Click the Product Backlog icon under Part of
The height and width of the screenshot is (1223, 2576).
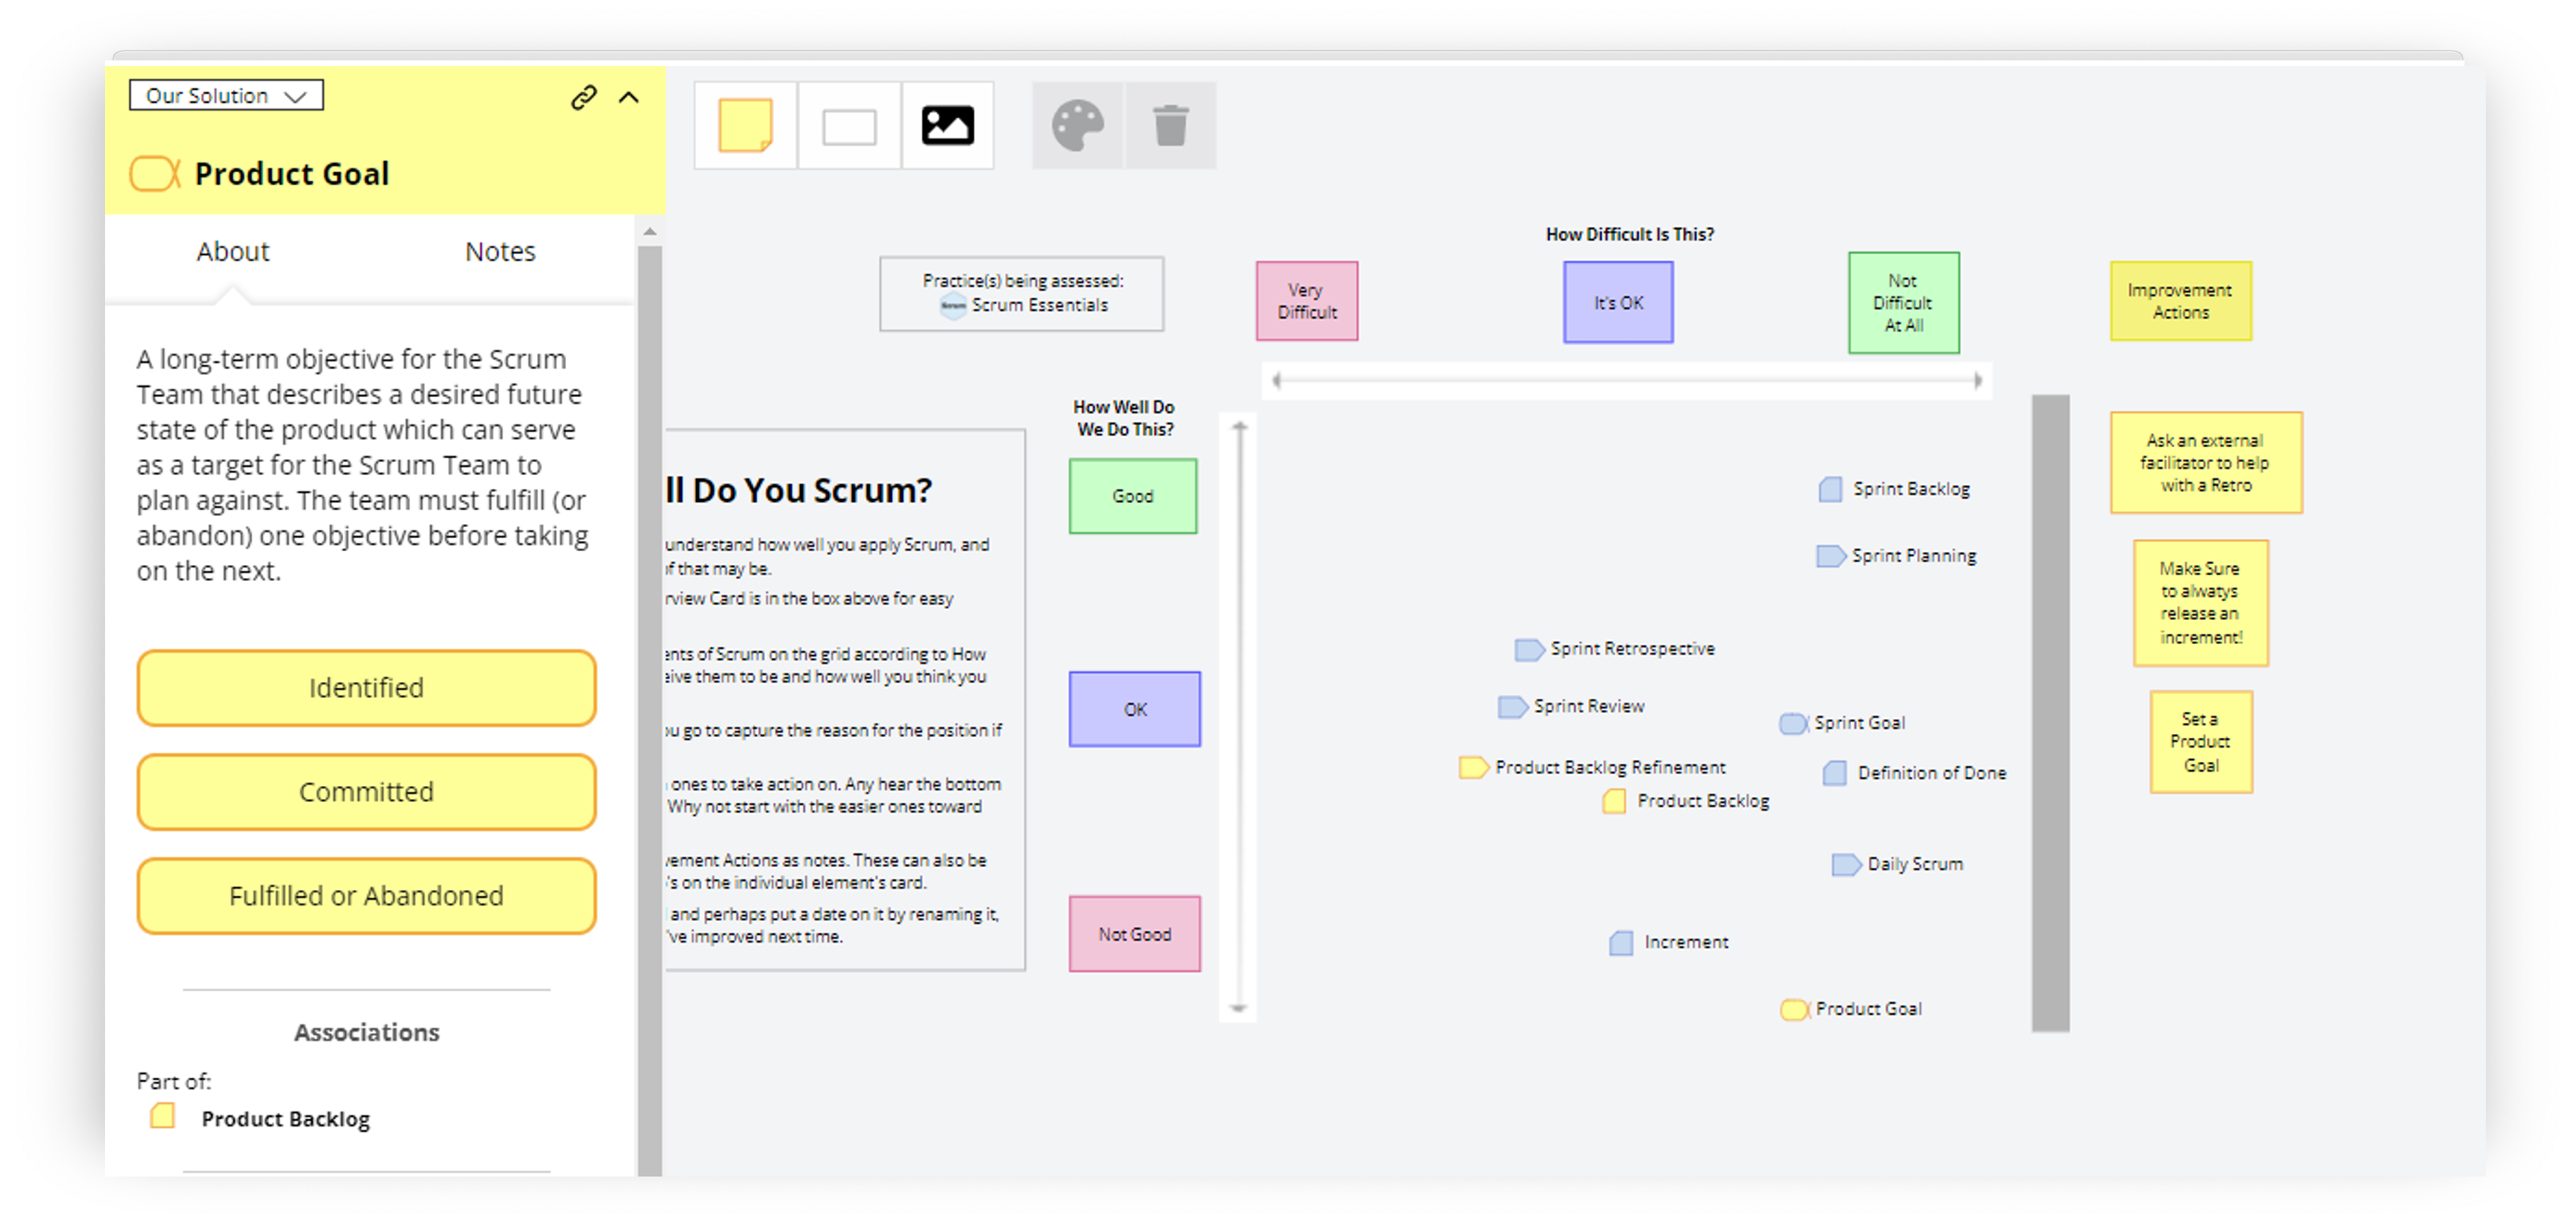coord(162,1116)
